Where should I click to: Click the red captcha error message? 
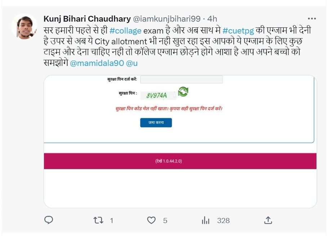pos(169,108)
